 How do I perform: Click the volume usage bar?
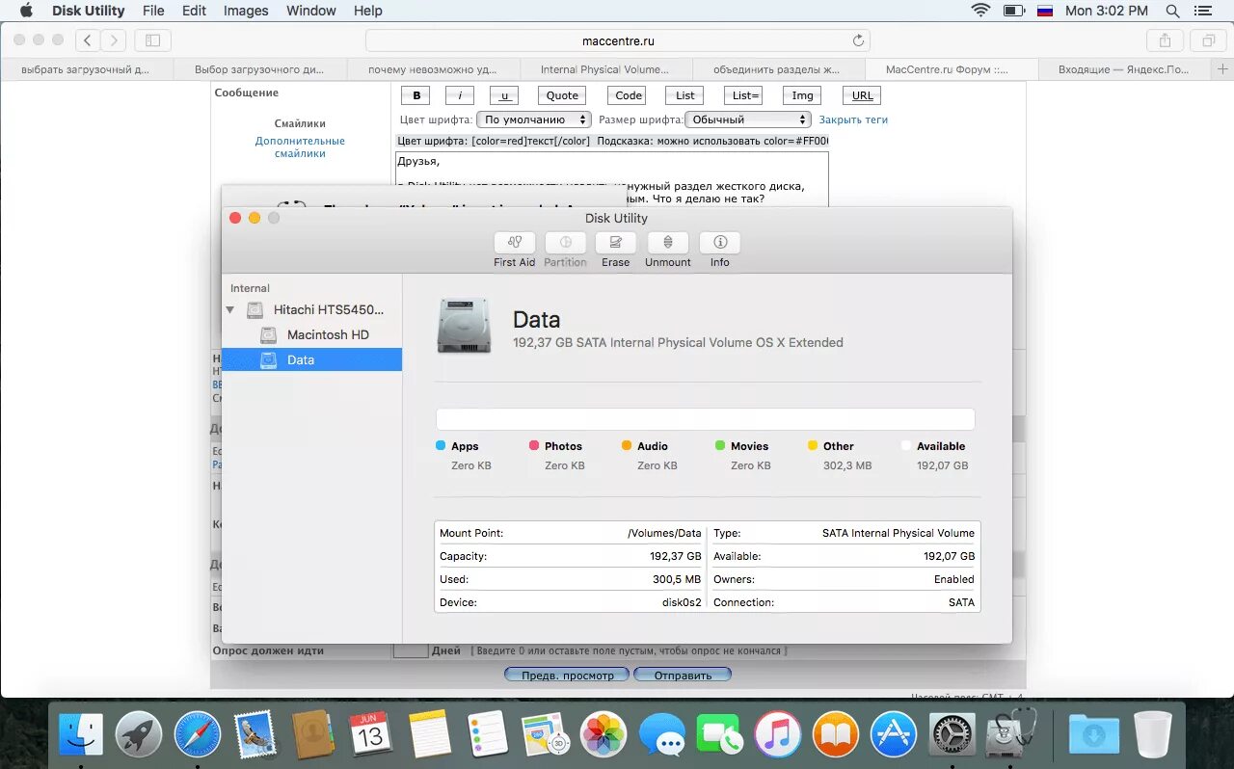point(705,419)
